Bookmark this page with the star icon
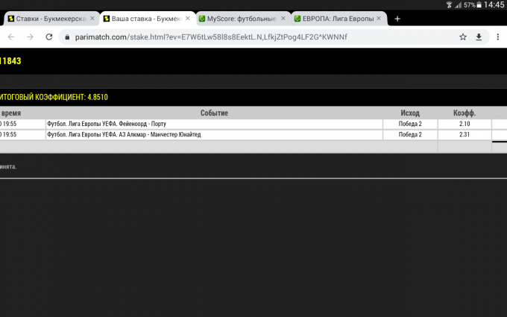The height and width of the screenshot is (317, 507). tap(463, 37)
